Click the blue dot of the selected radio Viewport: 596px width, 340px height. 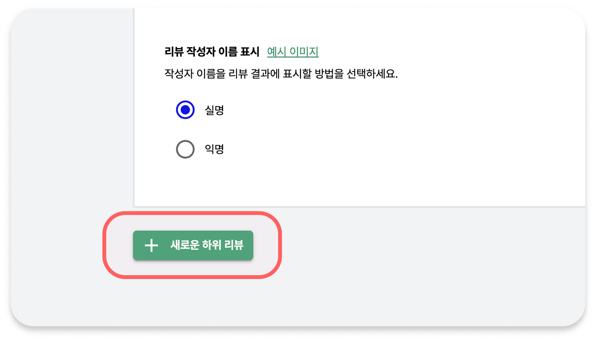[185, 110]
